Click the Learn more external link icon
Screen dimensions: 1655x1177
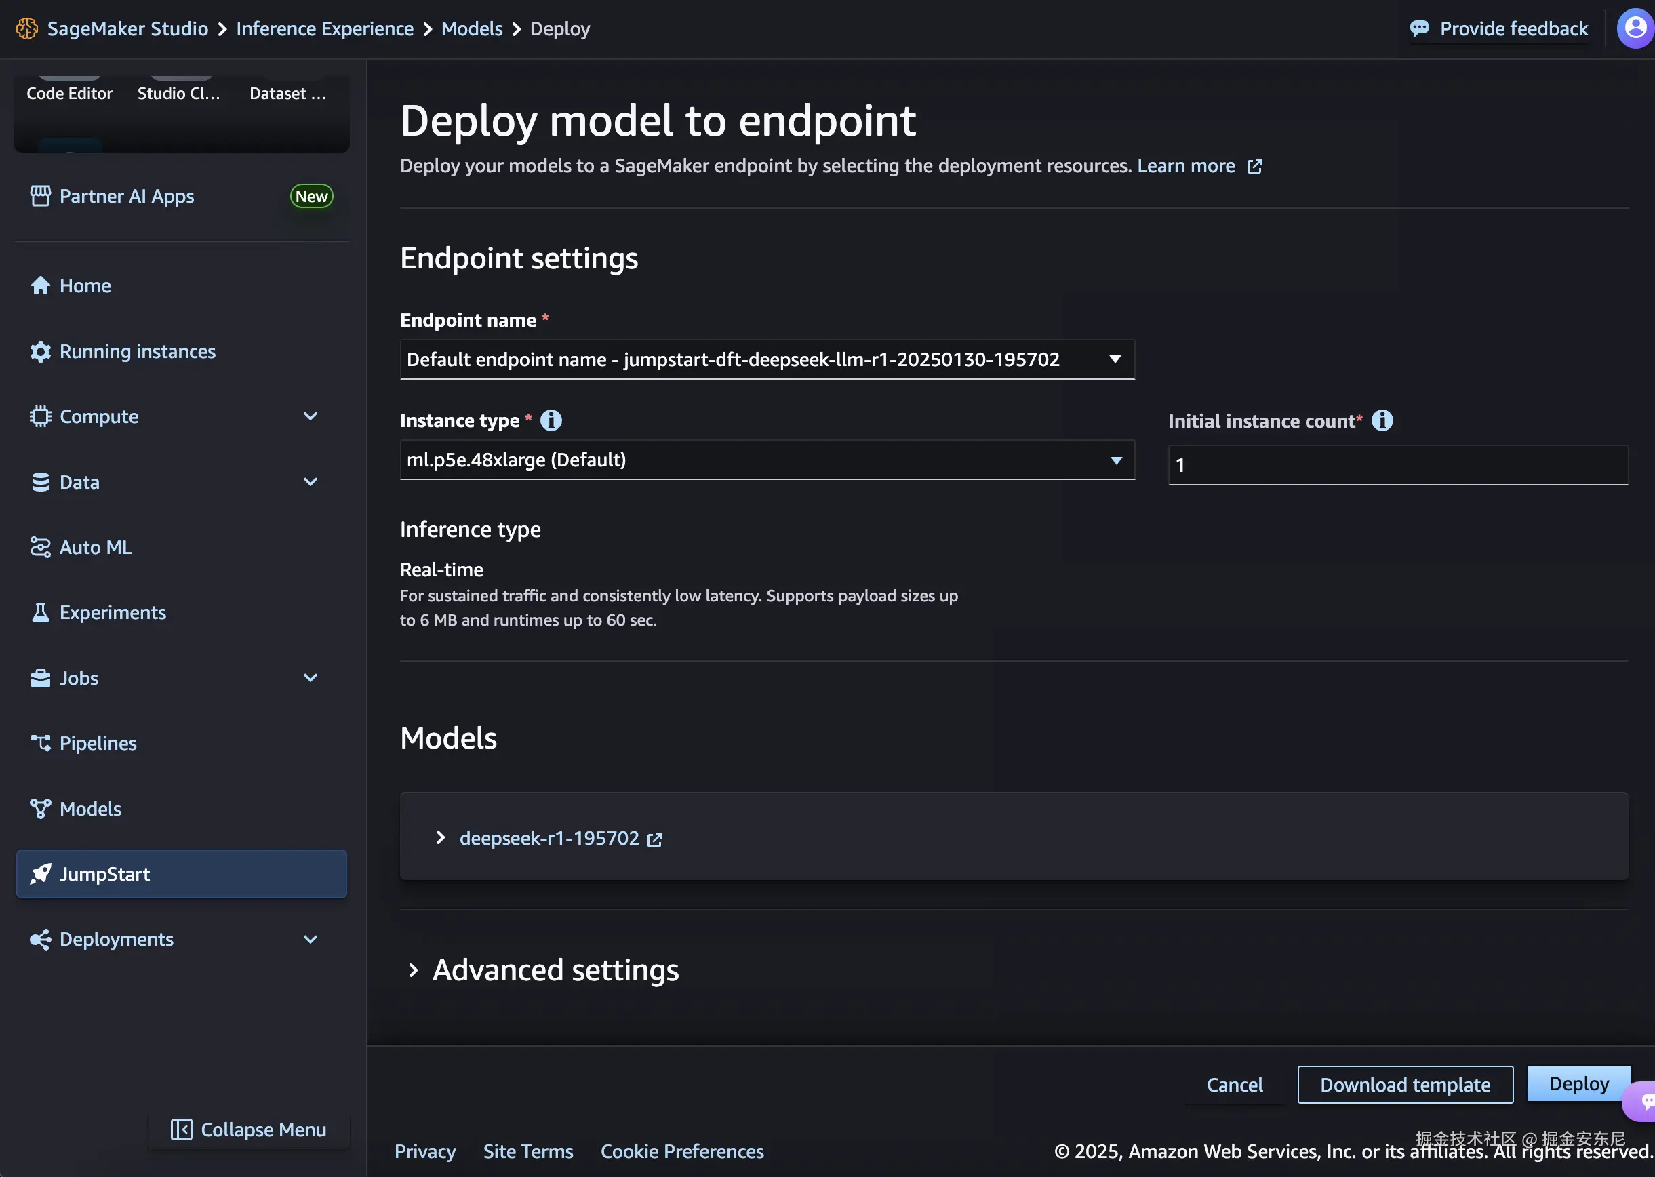[x=1254, y=166]
